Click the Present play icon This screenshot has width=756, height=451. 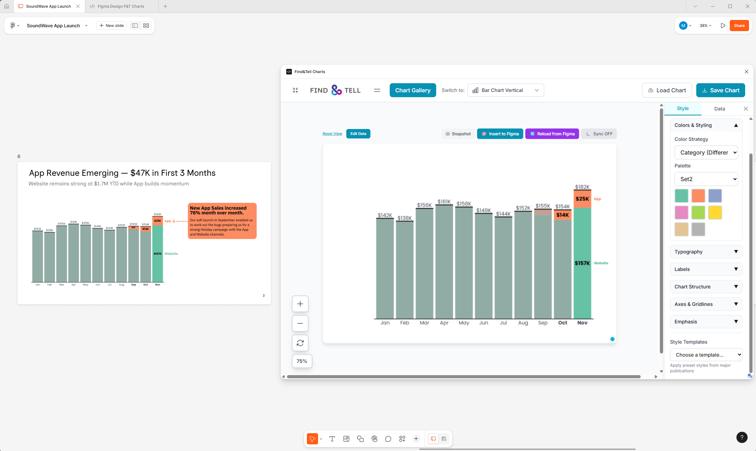click(723, 26)
